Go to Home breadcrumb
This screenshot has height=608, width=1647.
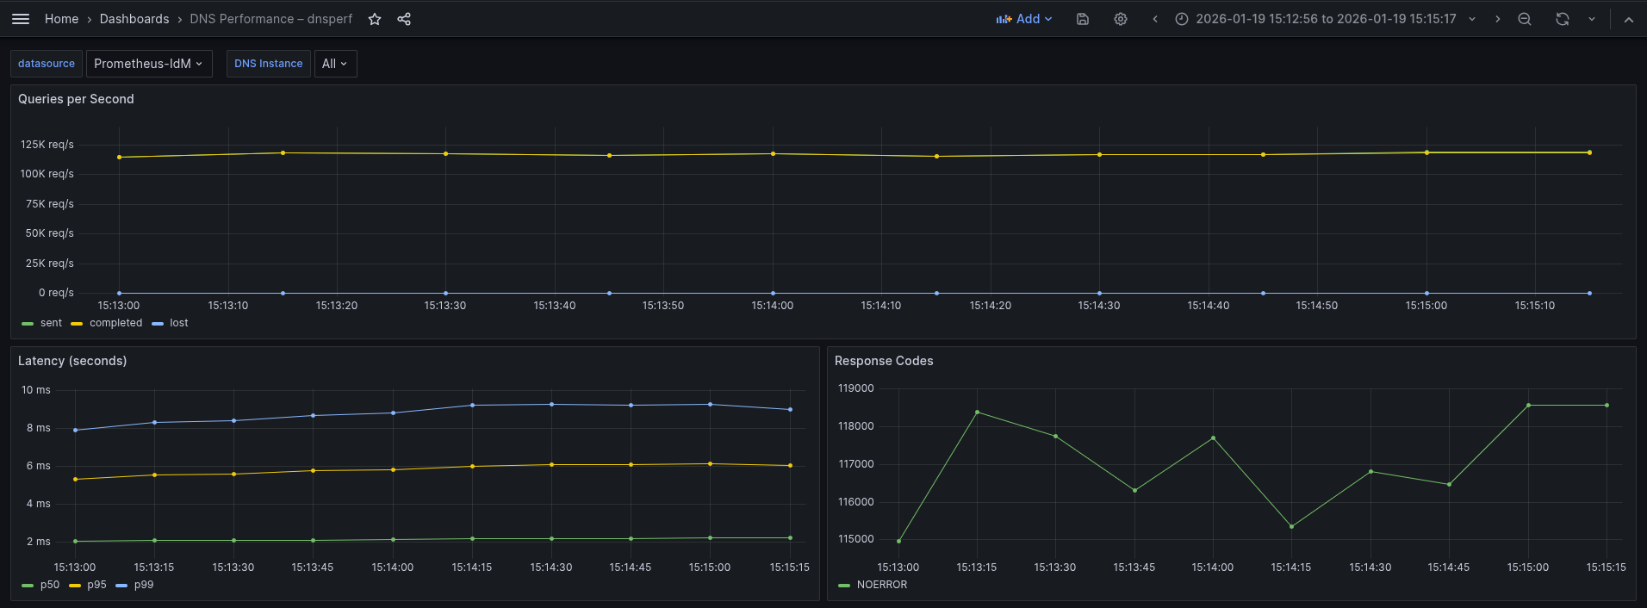tap(61, 19)
